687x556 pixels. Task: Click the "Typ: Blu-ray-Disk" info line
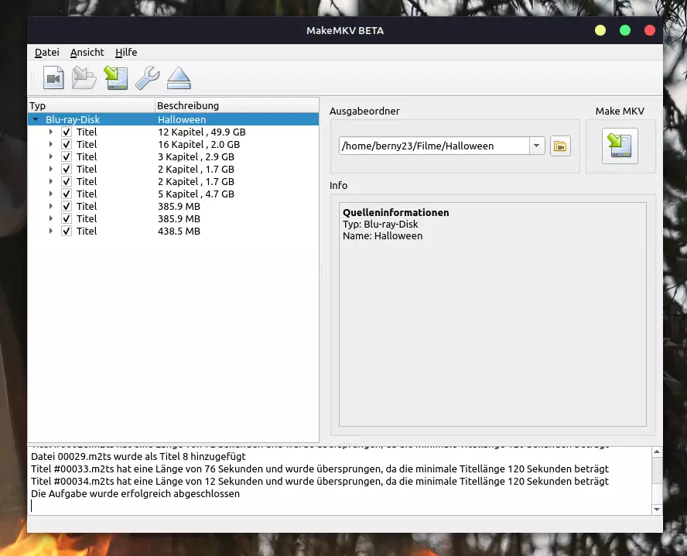(x=381, y=224)
